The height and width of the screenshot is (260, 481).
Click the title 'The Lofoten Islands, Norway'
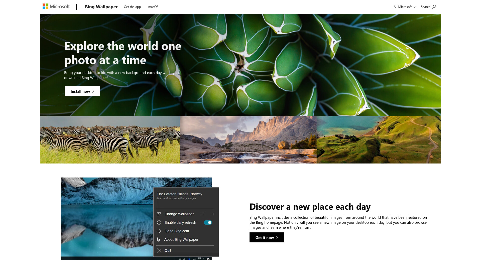point(179,194)
